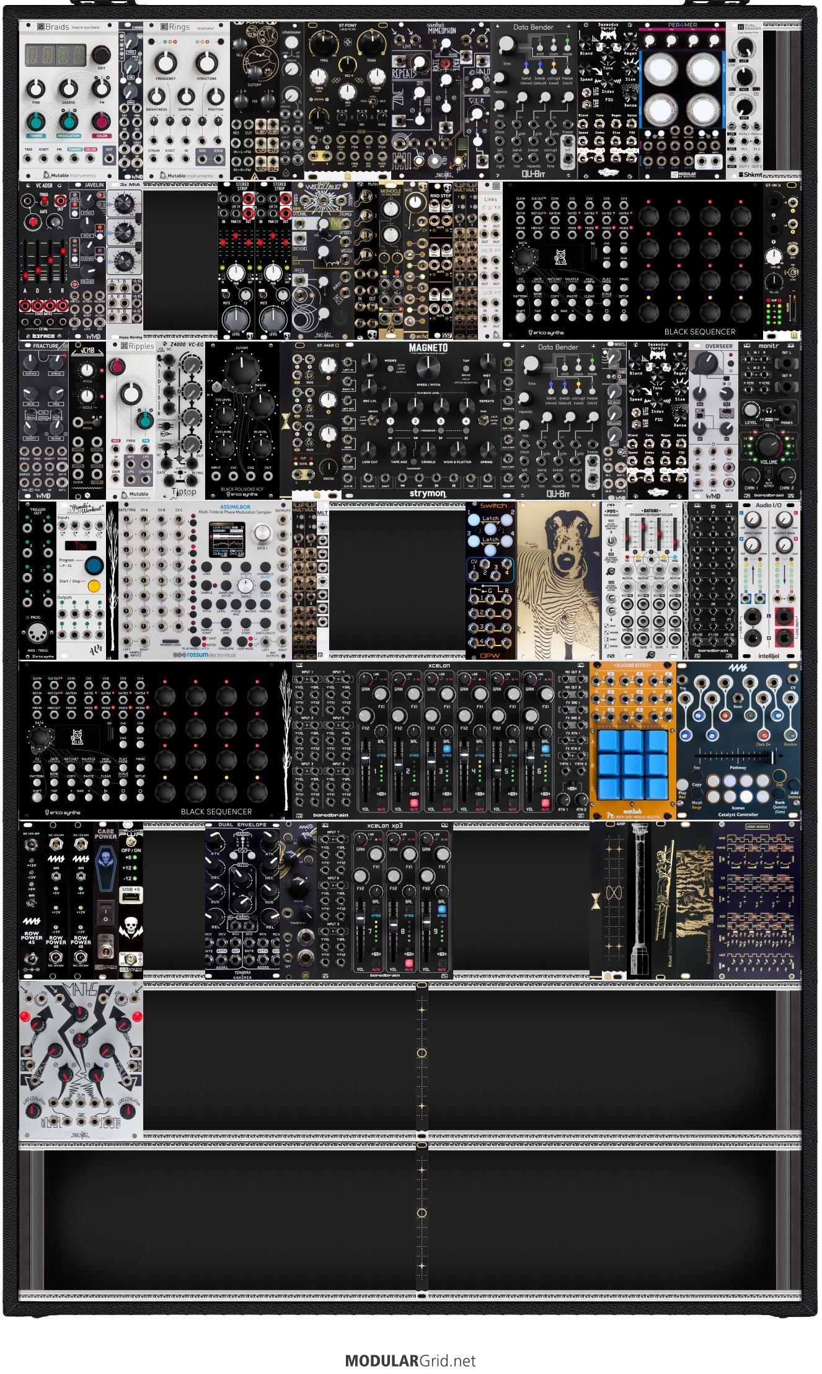822x1374 pixels.
Task: Select the Tiptop Z4000 VC-EG module
Action: (x=180, y=420)
